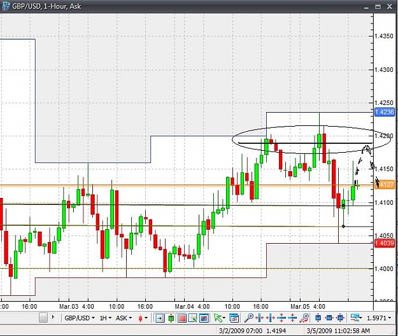Viewport: 398px width, 336px height.
Task: Click the green candle display icon
Action: click(171, 318)
